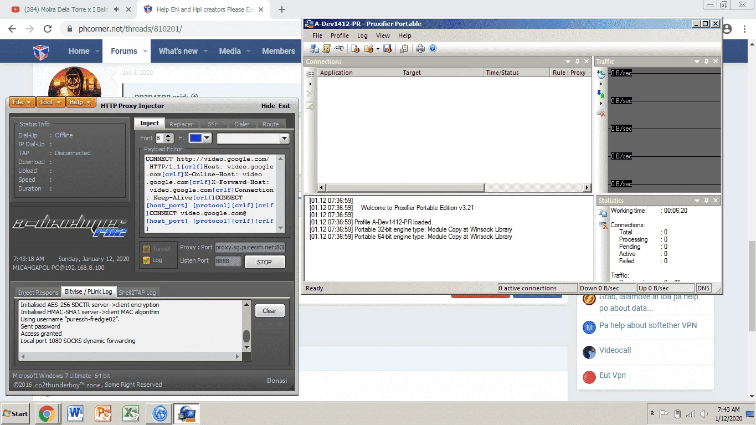This screenshot has width=756, height=425.
Task: Expand the Open Profile dropdown arrow in Proxifier toolbar
Action: pos(378,49)
